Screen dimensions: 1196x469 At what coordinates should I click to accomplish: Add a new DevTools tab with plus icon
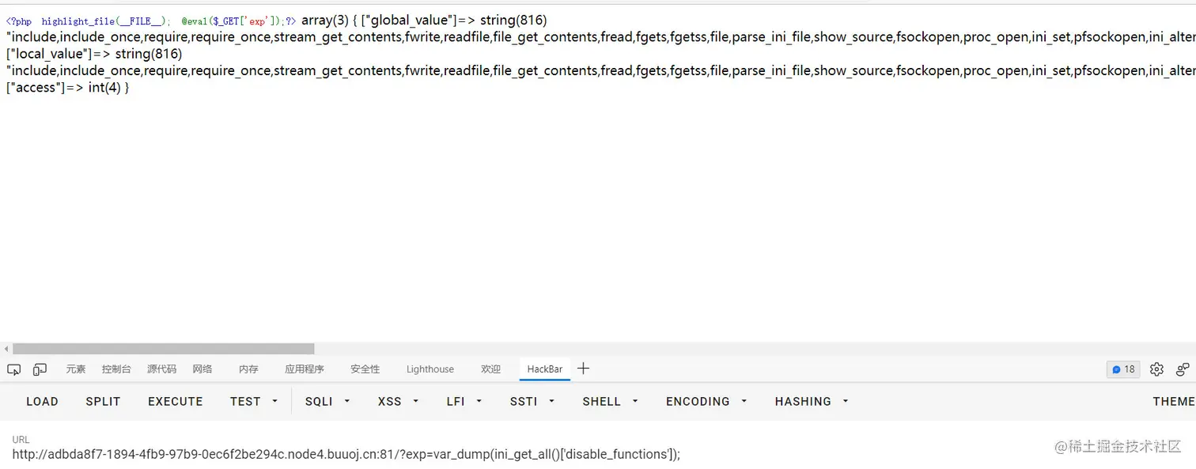(x=583, y=369)
